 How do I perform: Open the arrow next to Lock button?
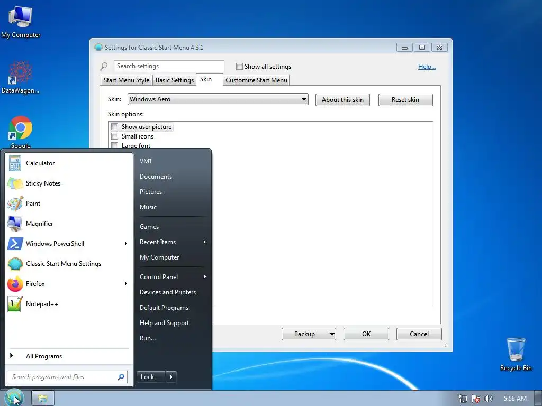(x=171, y=377)
